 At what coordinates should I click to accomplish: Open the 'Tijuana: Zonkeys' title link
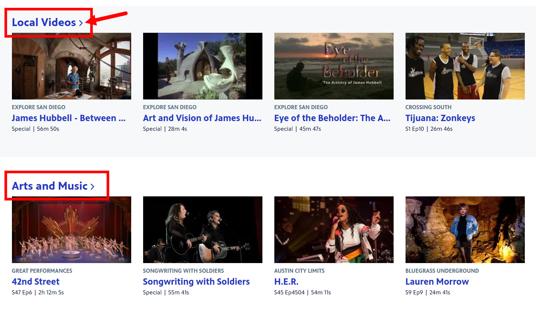point(440,118)
